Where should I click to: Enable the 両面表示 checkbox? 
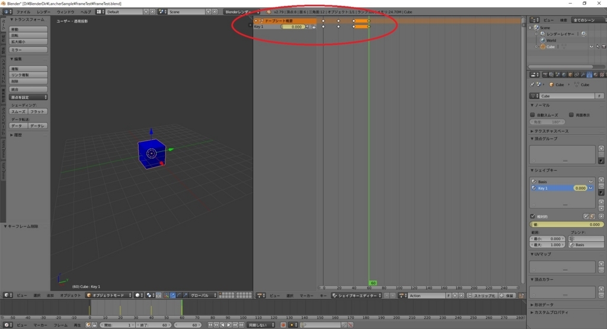tap(571, 114)
